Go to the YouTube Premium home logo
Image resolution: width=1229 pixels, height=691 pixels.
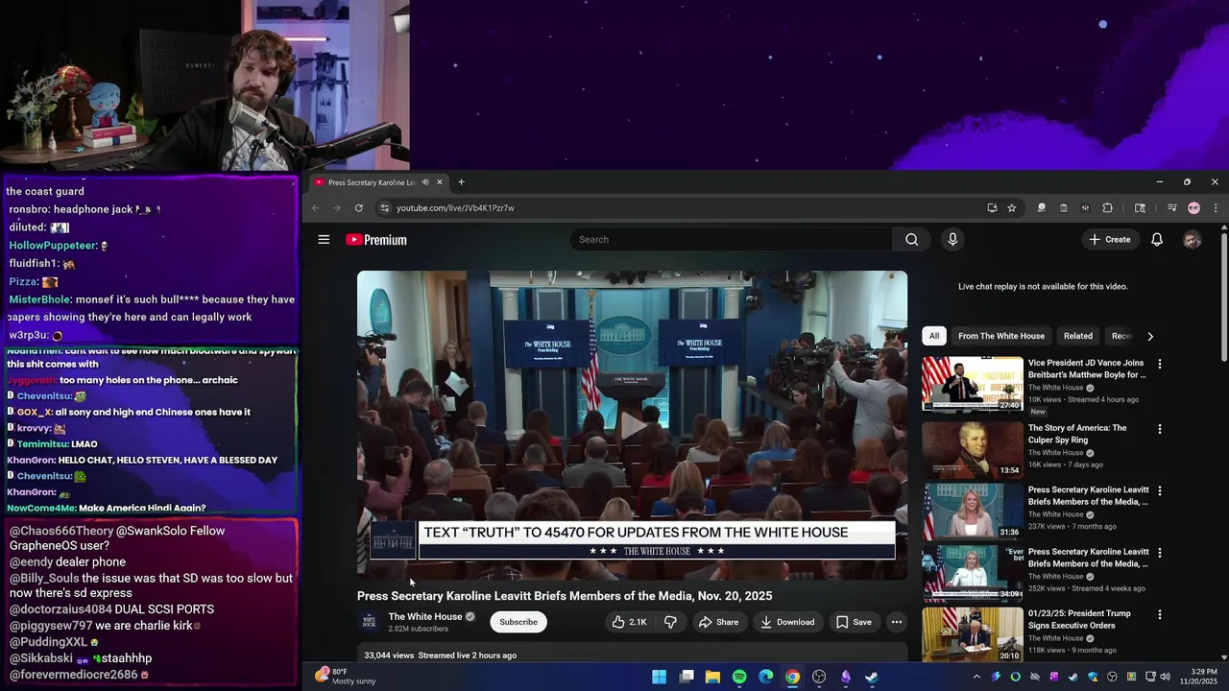point(376,240)
